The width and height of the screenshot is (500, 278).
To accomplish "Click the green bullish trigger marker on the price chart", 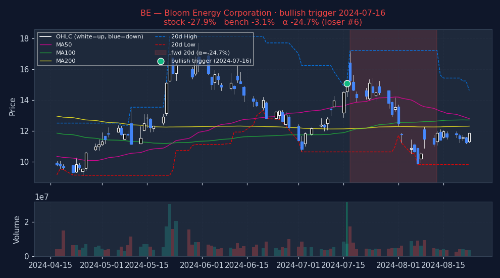I will tap(347, 83).
